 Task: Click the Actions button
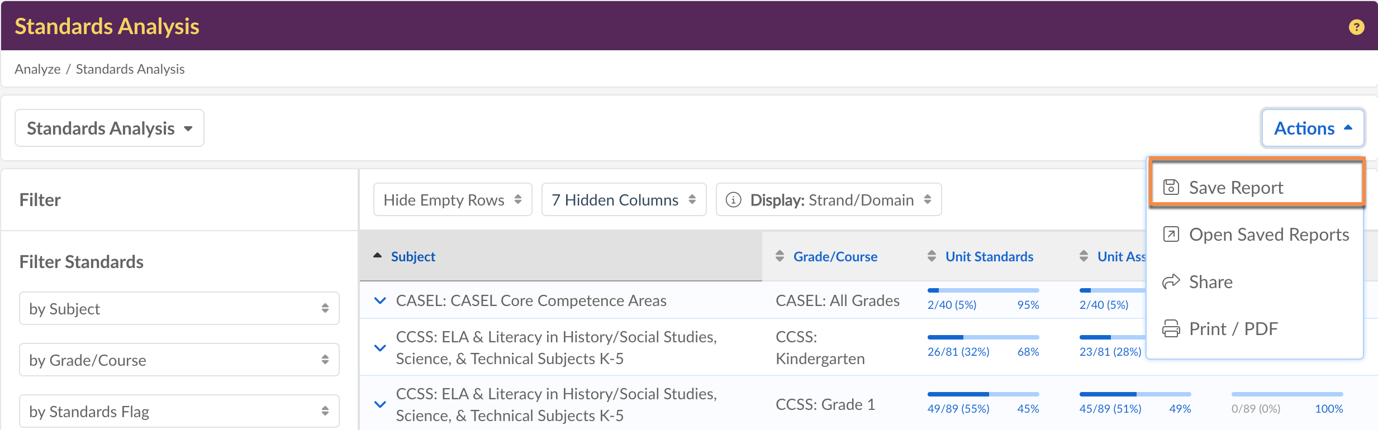[x=1312, y=128]
